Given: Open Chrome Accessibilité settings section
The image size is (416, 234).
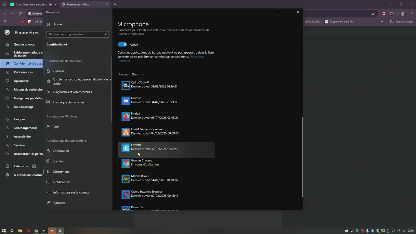Looking at the screenshot, I should tap(23, 136).
